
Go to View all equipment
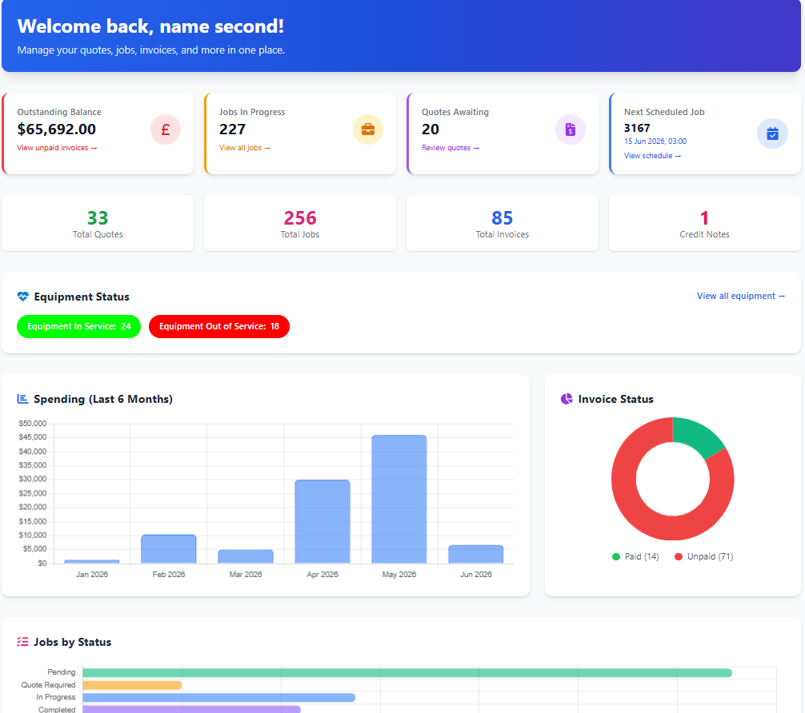pos(740,296)
